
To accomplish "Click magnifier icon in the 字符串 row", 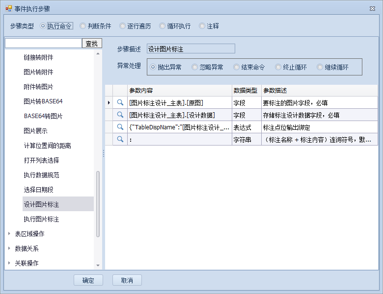I will pos(120,140).
